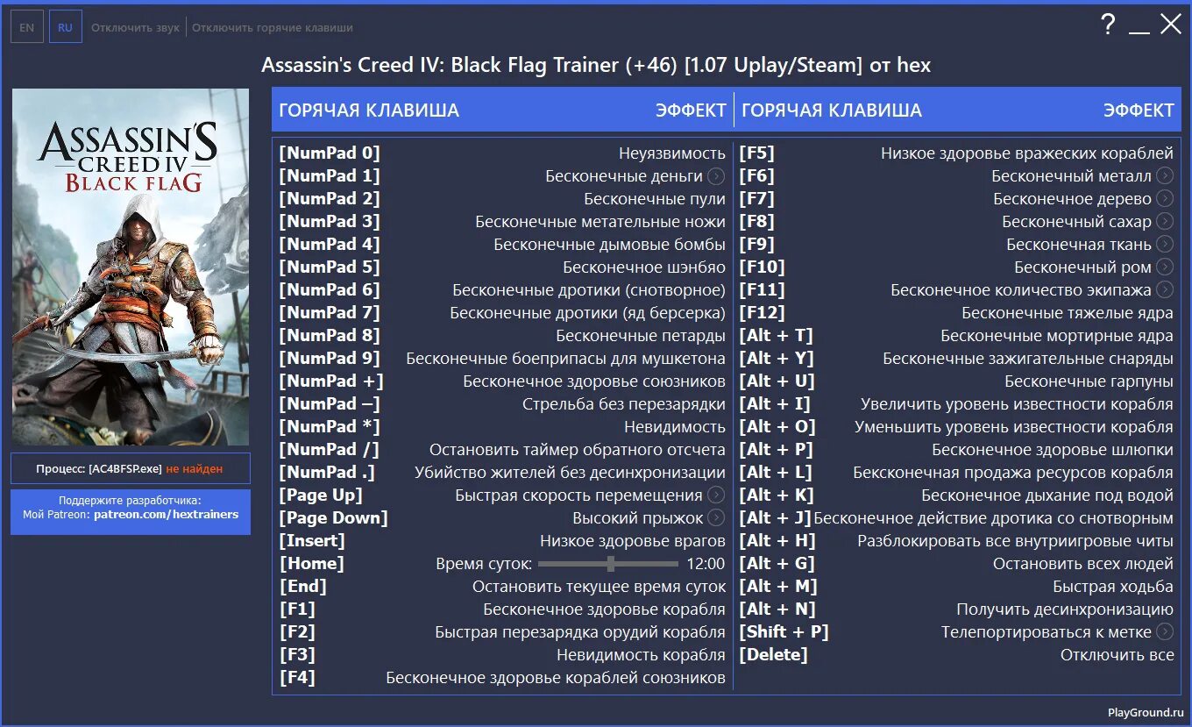The height and width of the screenshot is (727, 1192).
Task: Toggle Бесконечное дыхание под водой
Action: point(1047,495)
